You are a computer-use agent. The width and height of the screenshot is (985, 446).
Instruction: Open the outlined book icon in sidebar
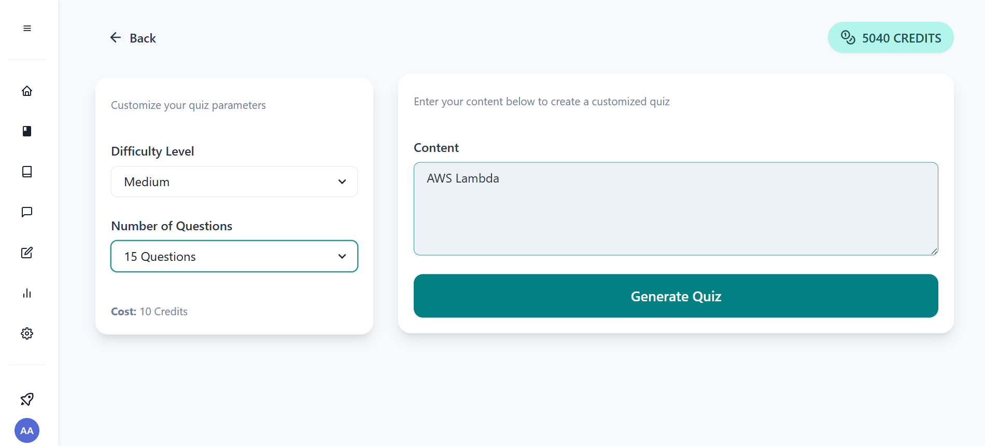[x=27, y=172]
